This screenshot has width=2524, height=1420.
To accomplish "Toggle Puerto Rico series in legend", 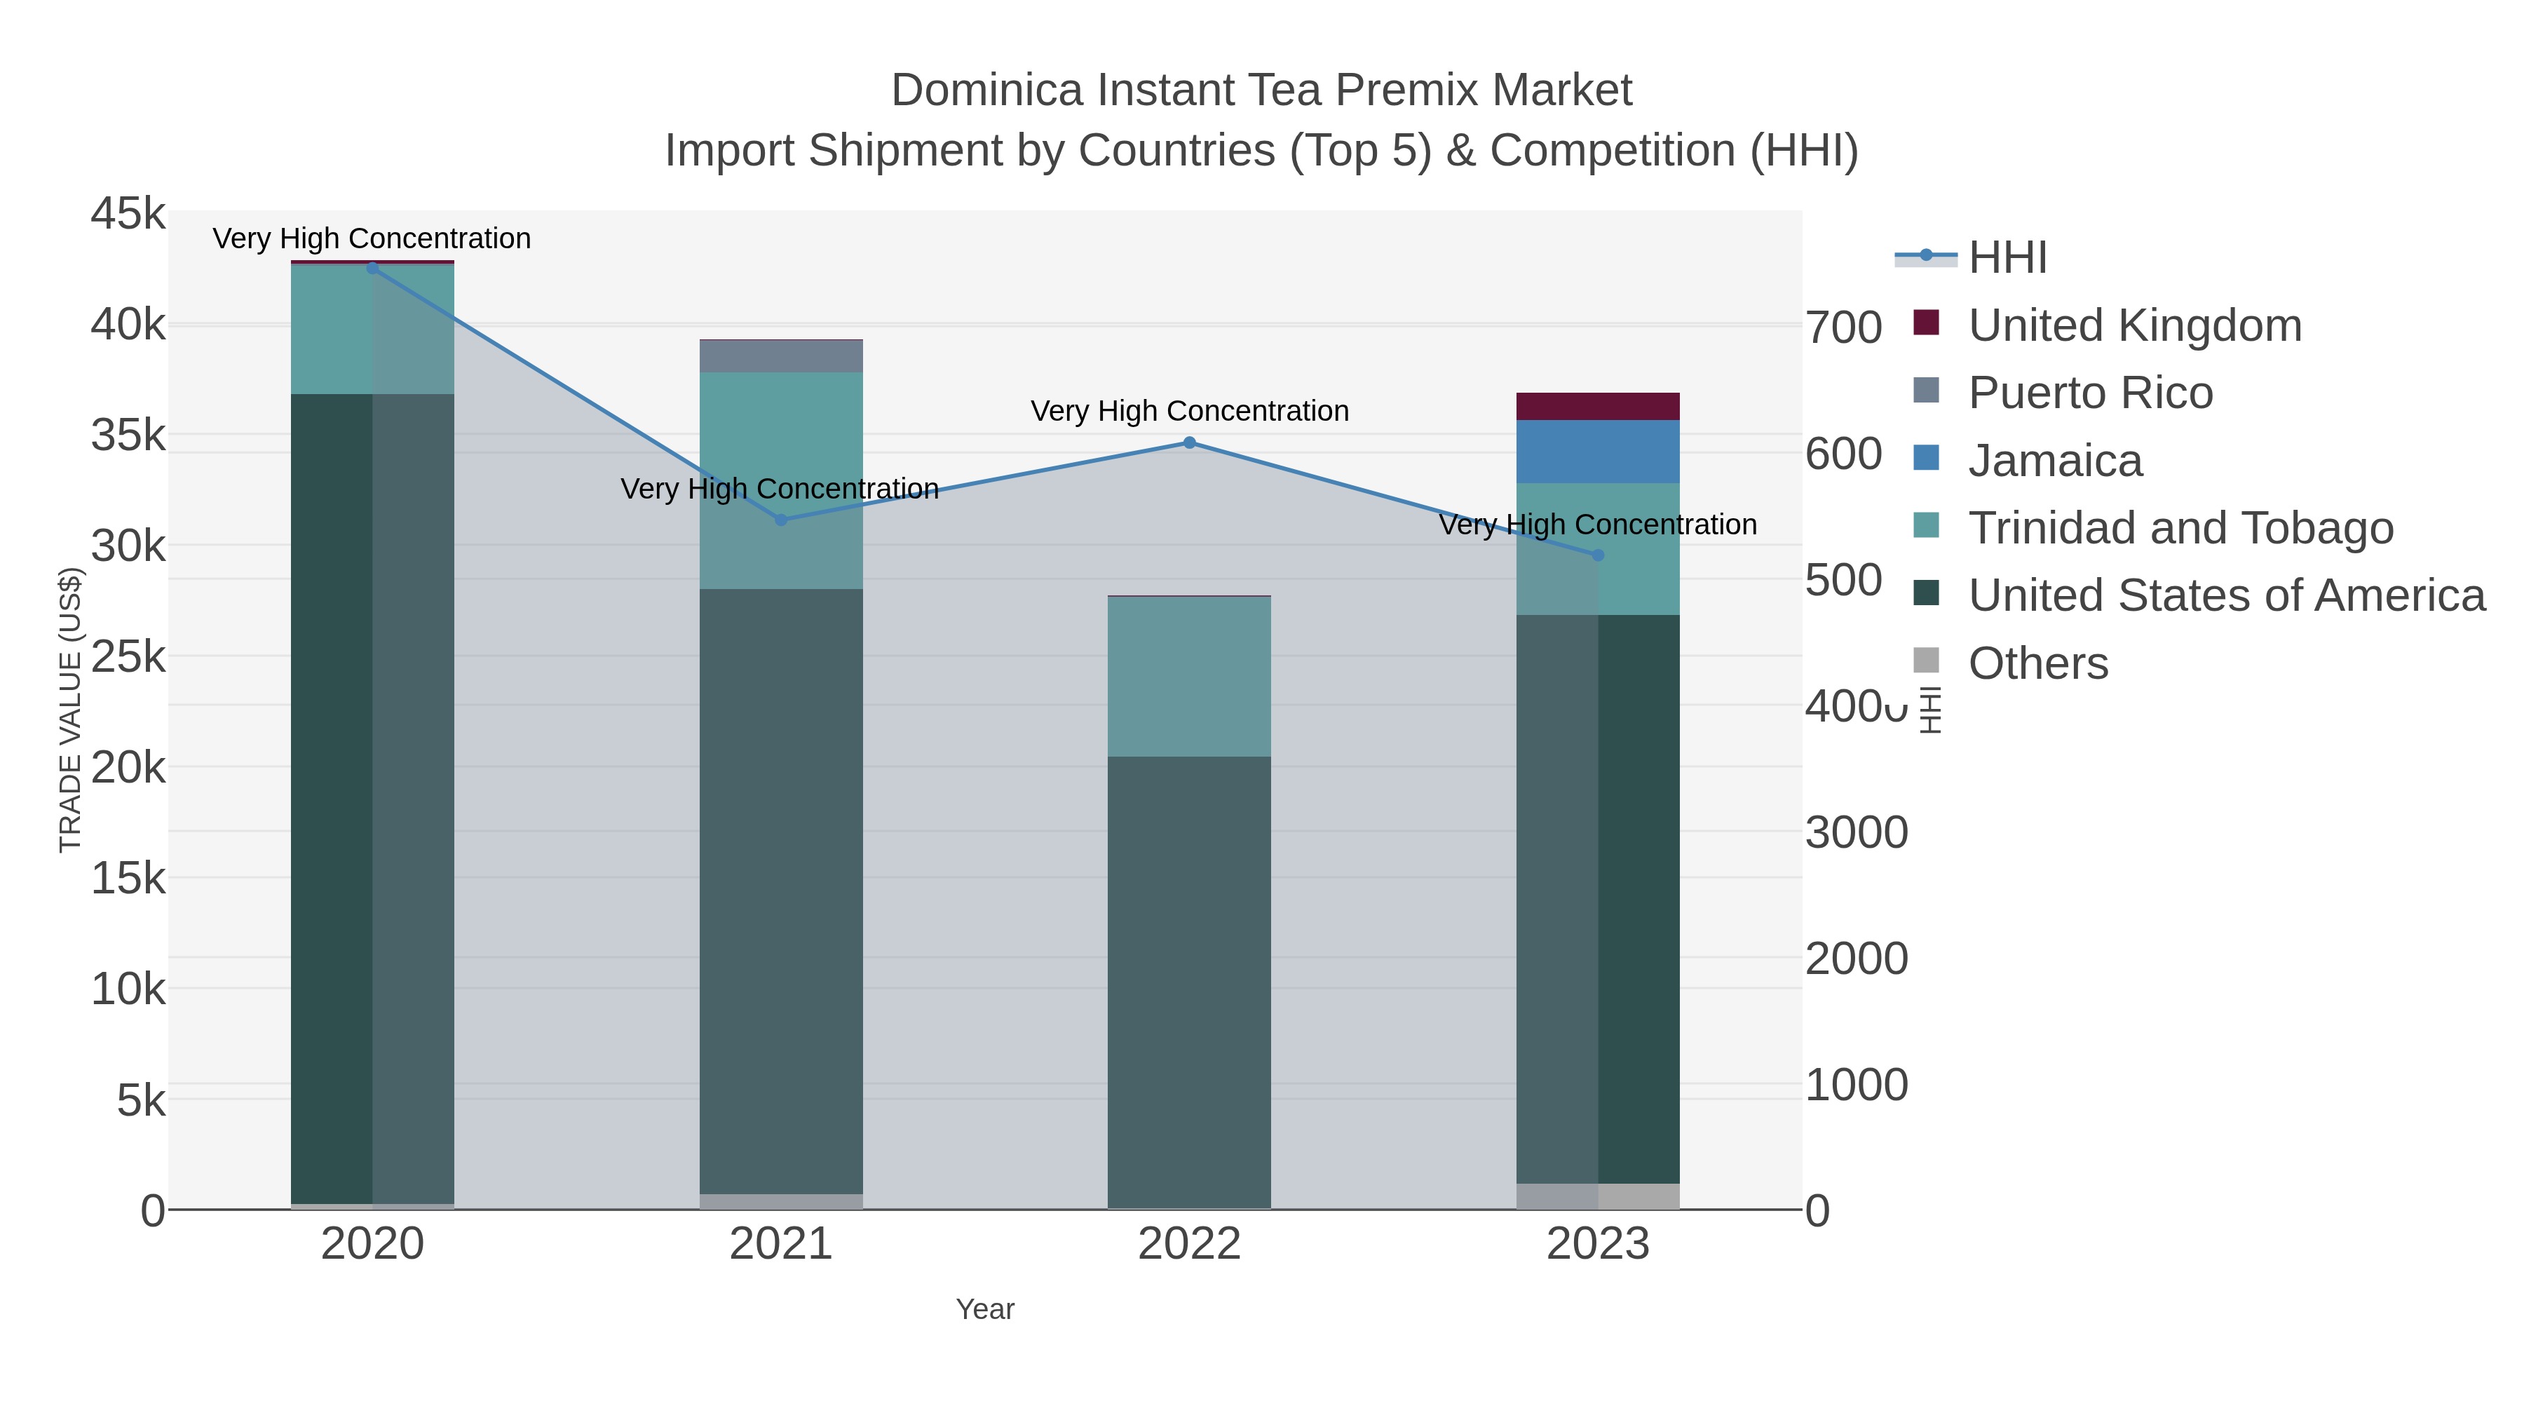I will tap(2063, 392).
